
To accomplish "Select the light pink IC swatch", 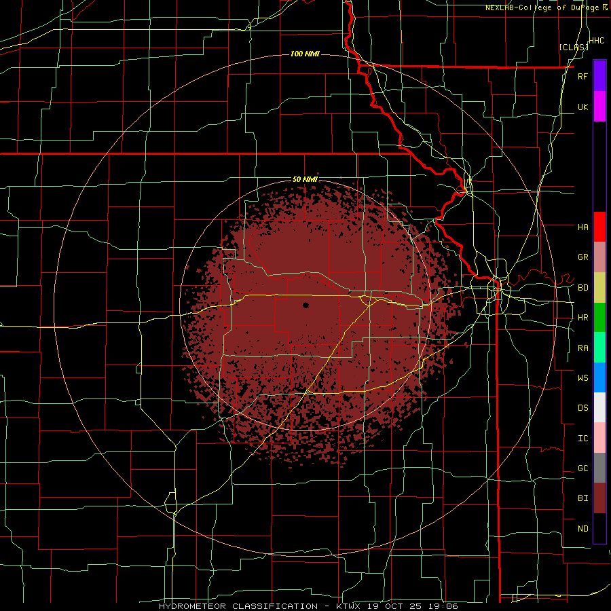I will (599, 438).
